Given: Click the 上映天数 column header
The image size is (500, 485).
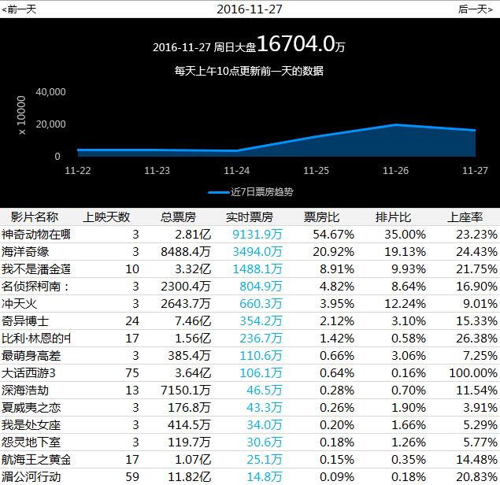Looking at the screenshot, I should coord(107,217).
